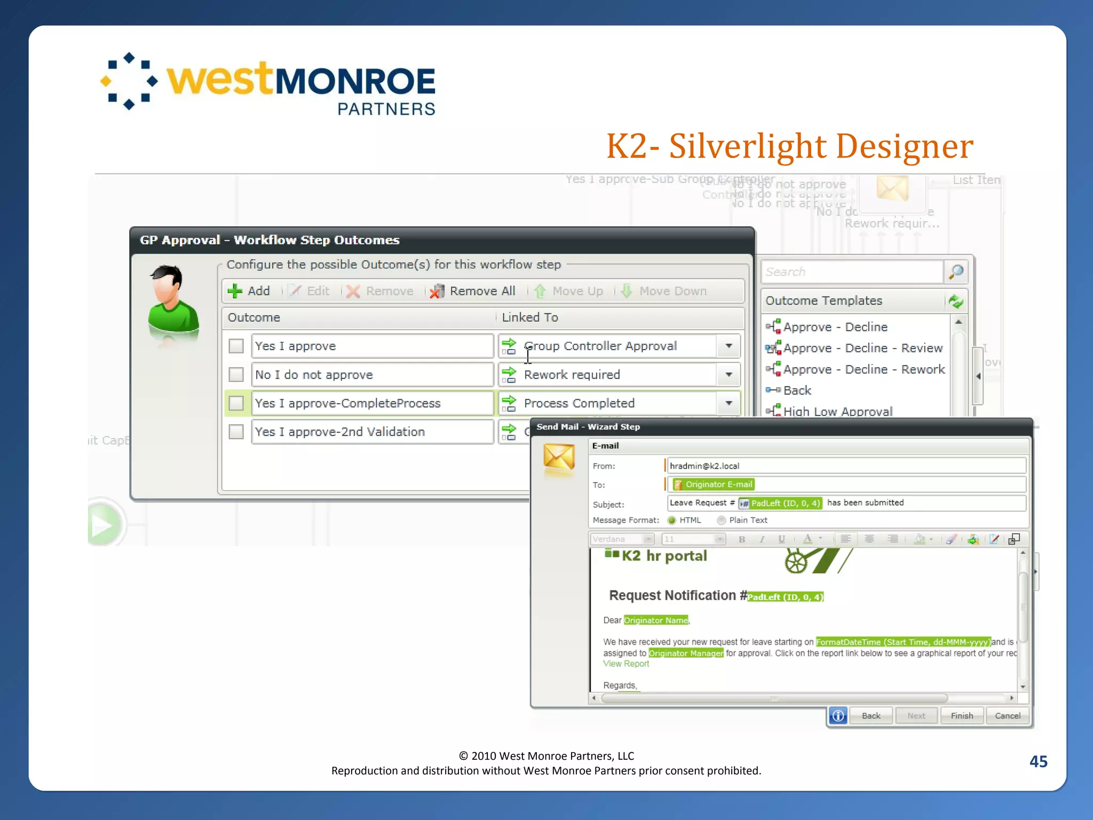
Task: Cancel the Send Mail wizard
Action: [1008, 716]
